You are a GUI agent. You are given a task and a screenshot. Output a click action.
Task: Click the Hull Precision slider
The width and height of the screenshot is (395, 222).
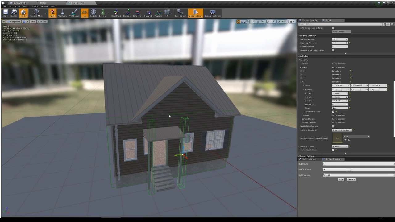click(359, 175)
